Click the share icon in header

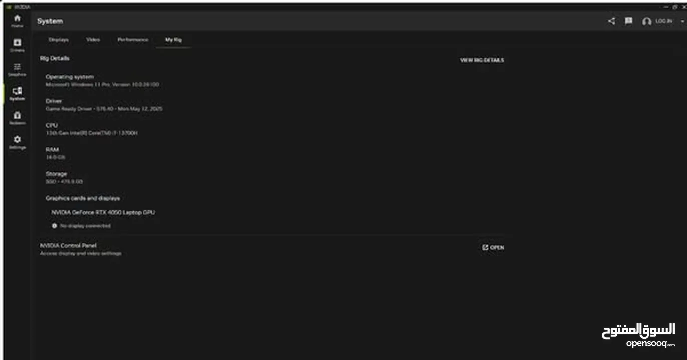(x=611, y=21)
